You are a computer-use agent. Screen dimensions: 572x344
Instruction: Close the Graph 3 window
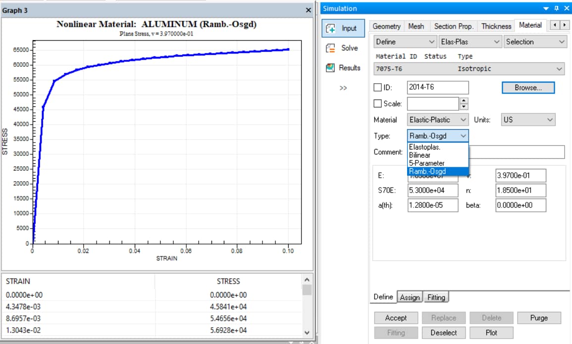[308, 10]
